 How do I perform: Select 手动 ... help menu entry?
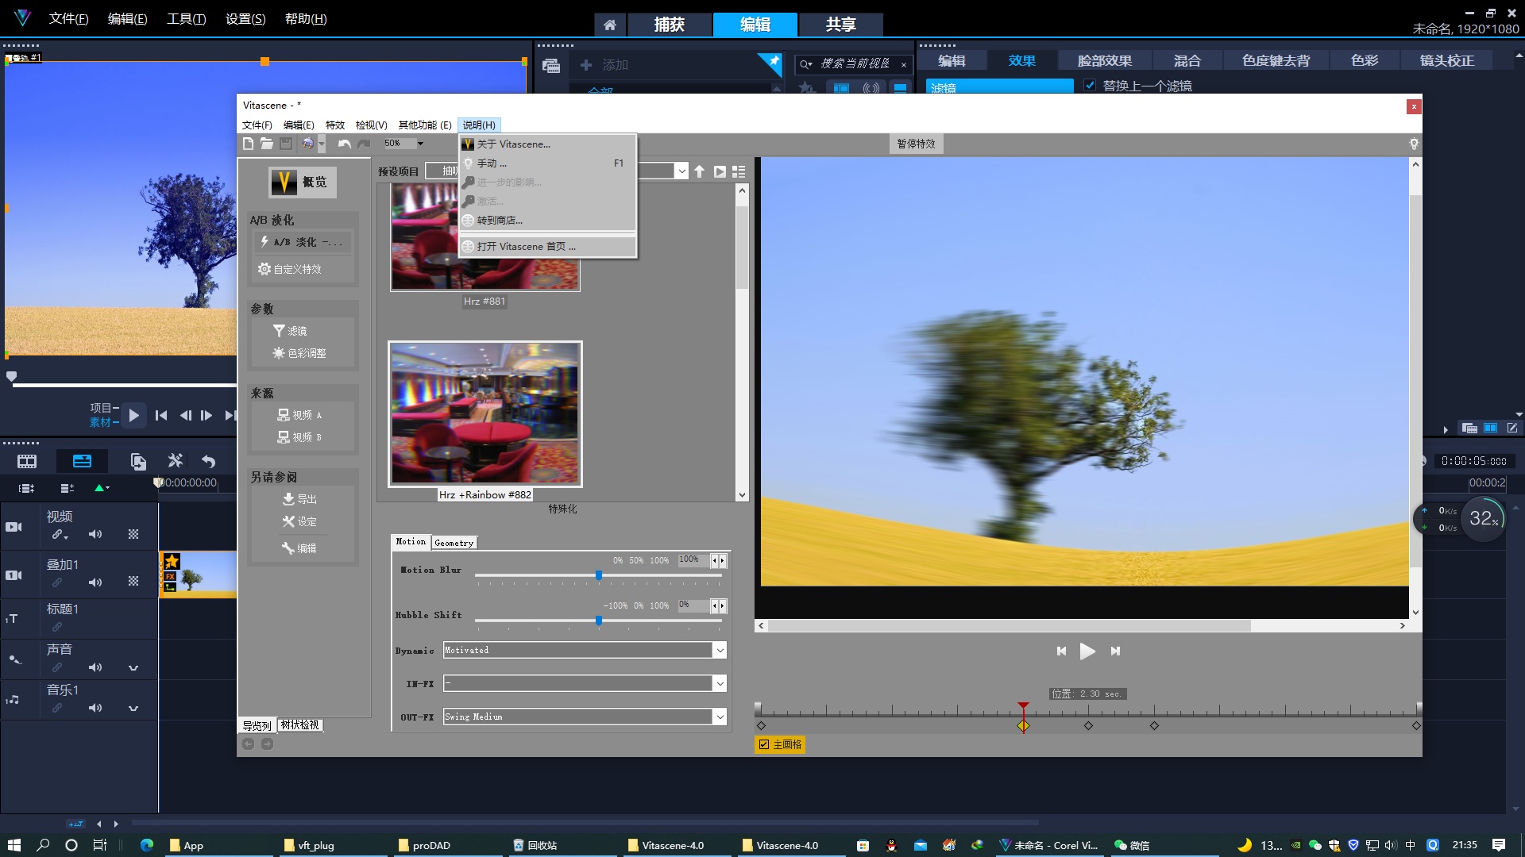coord(547,163)
